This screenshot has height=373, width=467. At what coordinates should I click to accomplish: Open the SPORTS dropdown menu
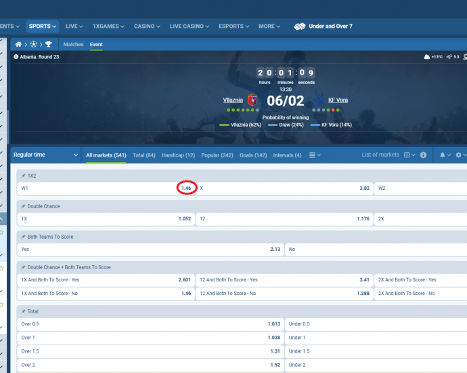(x=43, y=26)
